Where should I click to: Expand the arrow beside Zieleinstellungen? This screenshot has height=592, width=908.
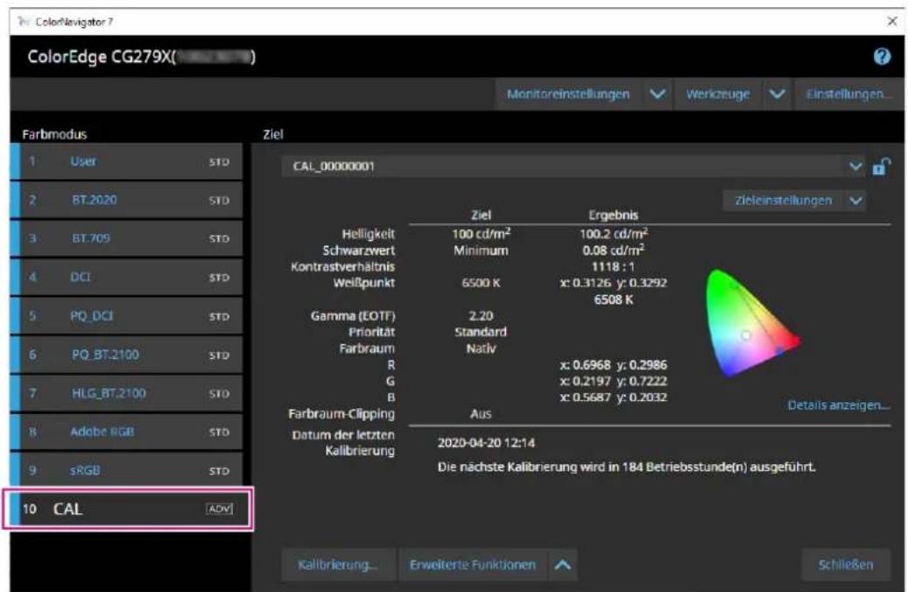855,201
